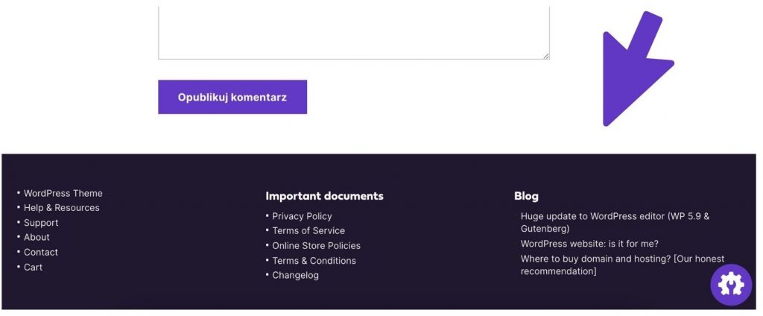Grab the textarea resize handle corner
This screenshot has height=316, width=763.
tap(546, 56)
